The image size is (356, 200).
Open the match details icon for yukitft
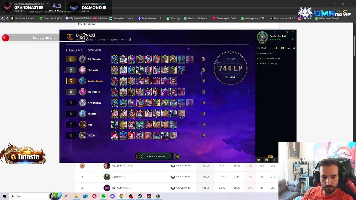click(x=203, y=114)
